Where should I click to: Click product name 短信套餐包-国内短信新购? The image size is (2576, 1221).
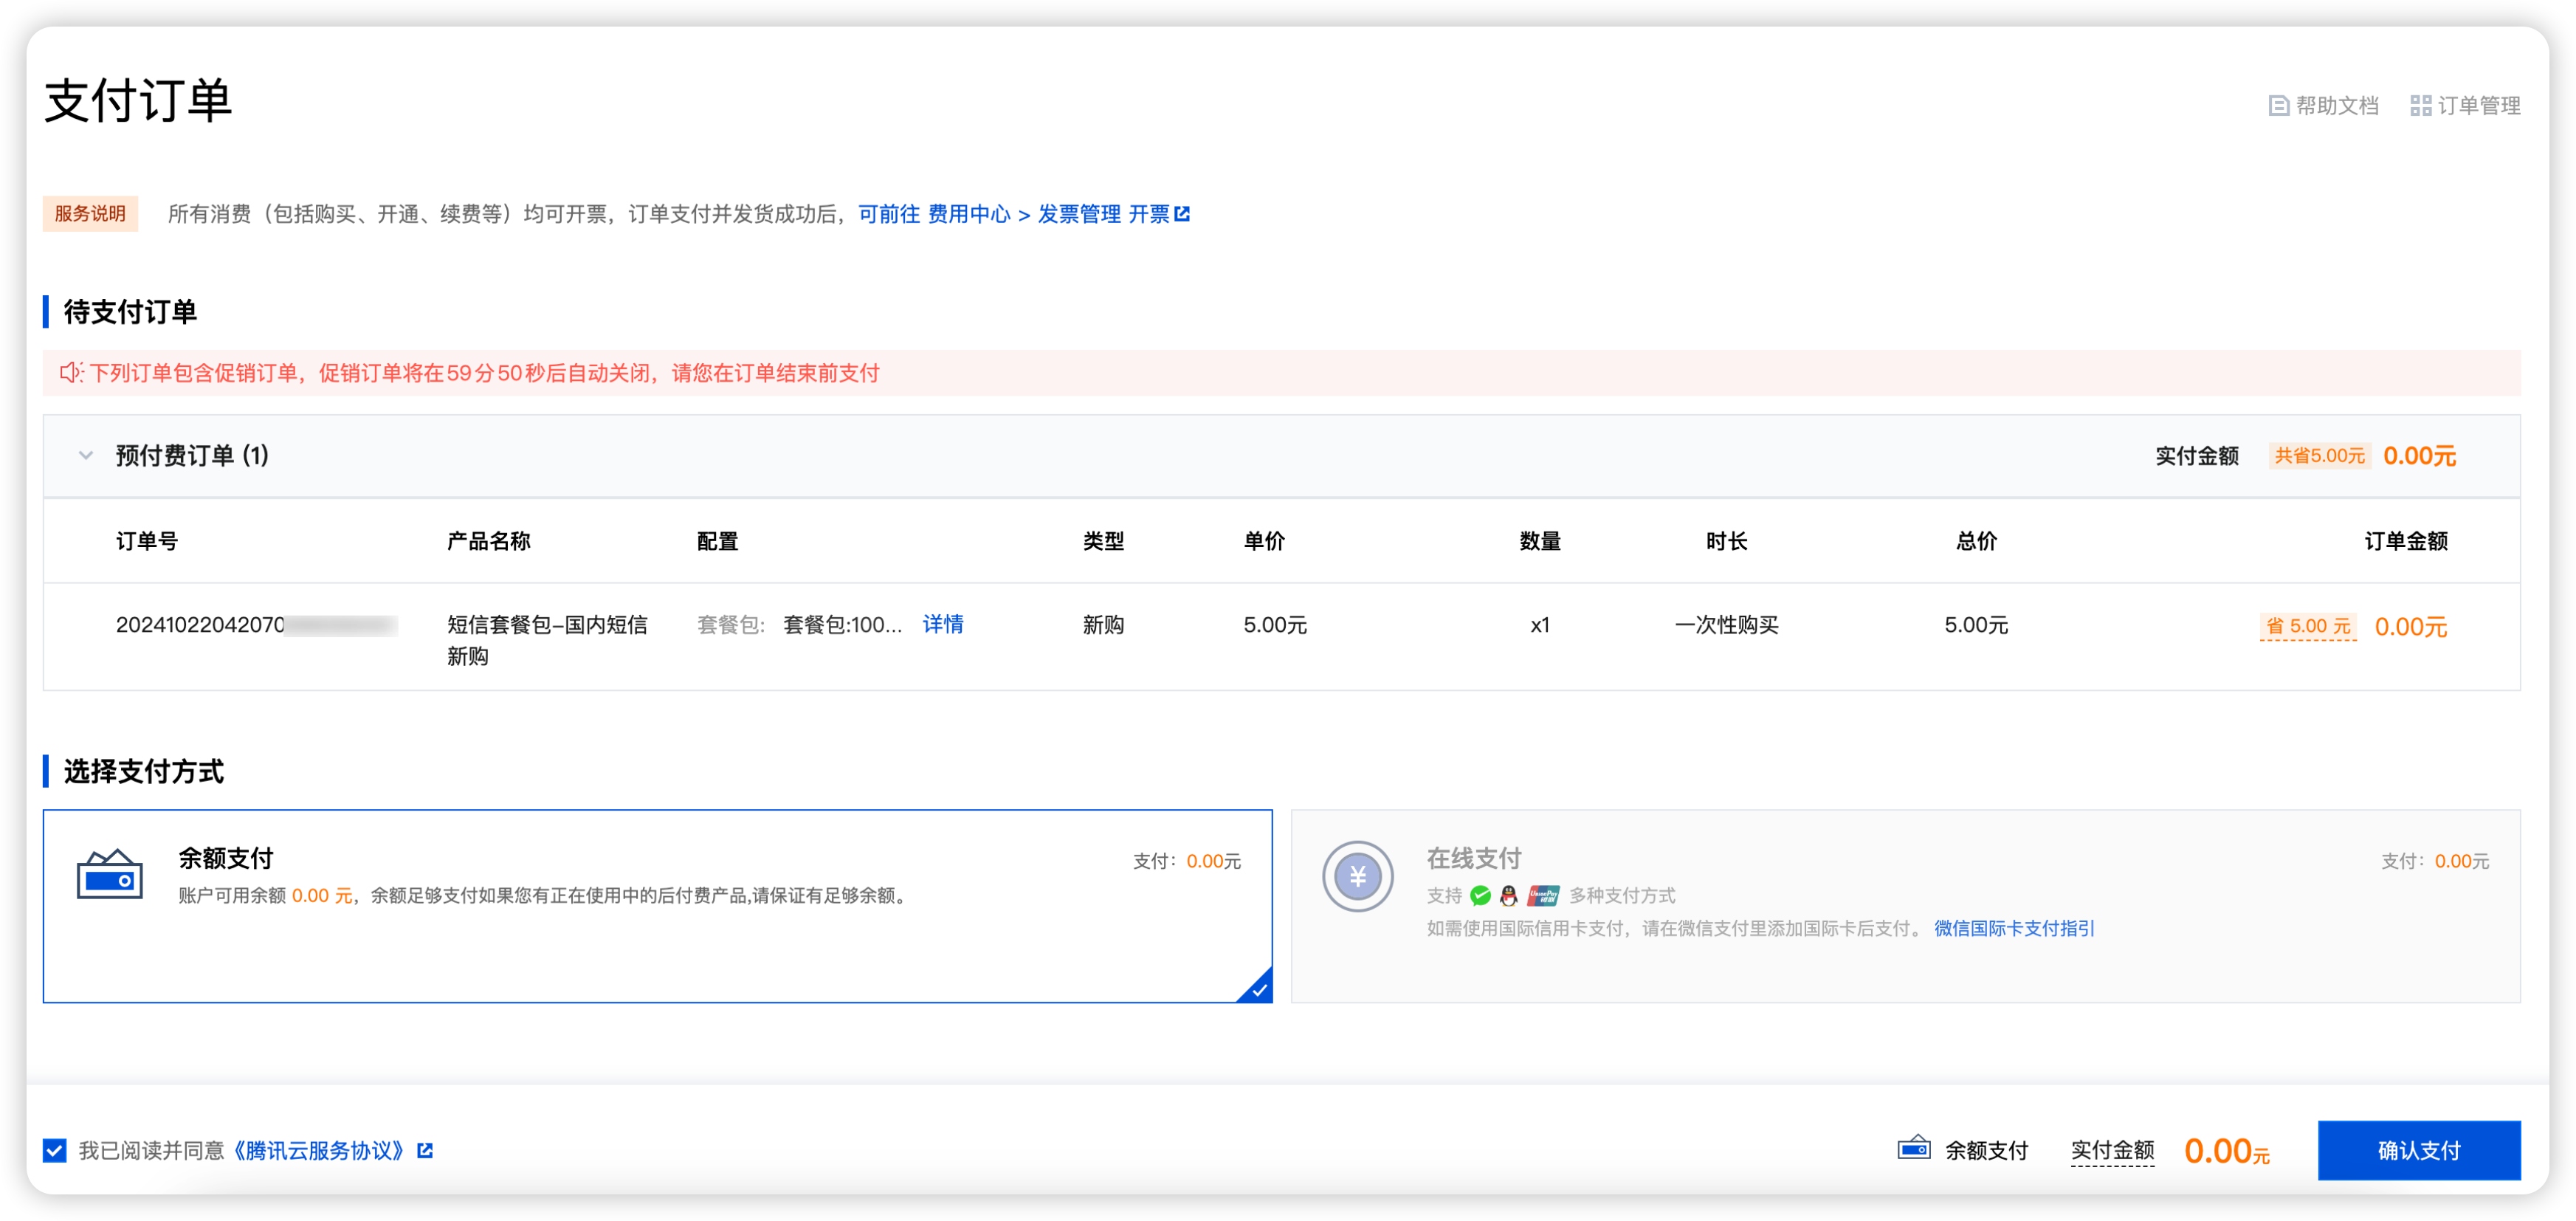point(548,640)
